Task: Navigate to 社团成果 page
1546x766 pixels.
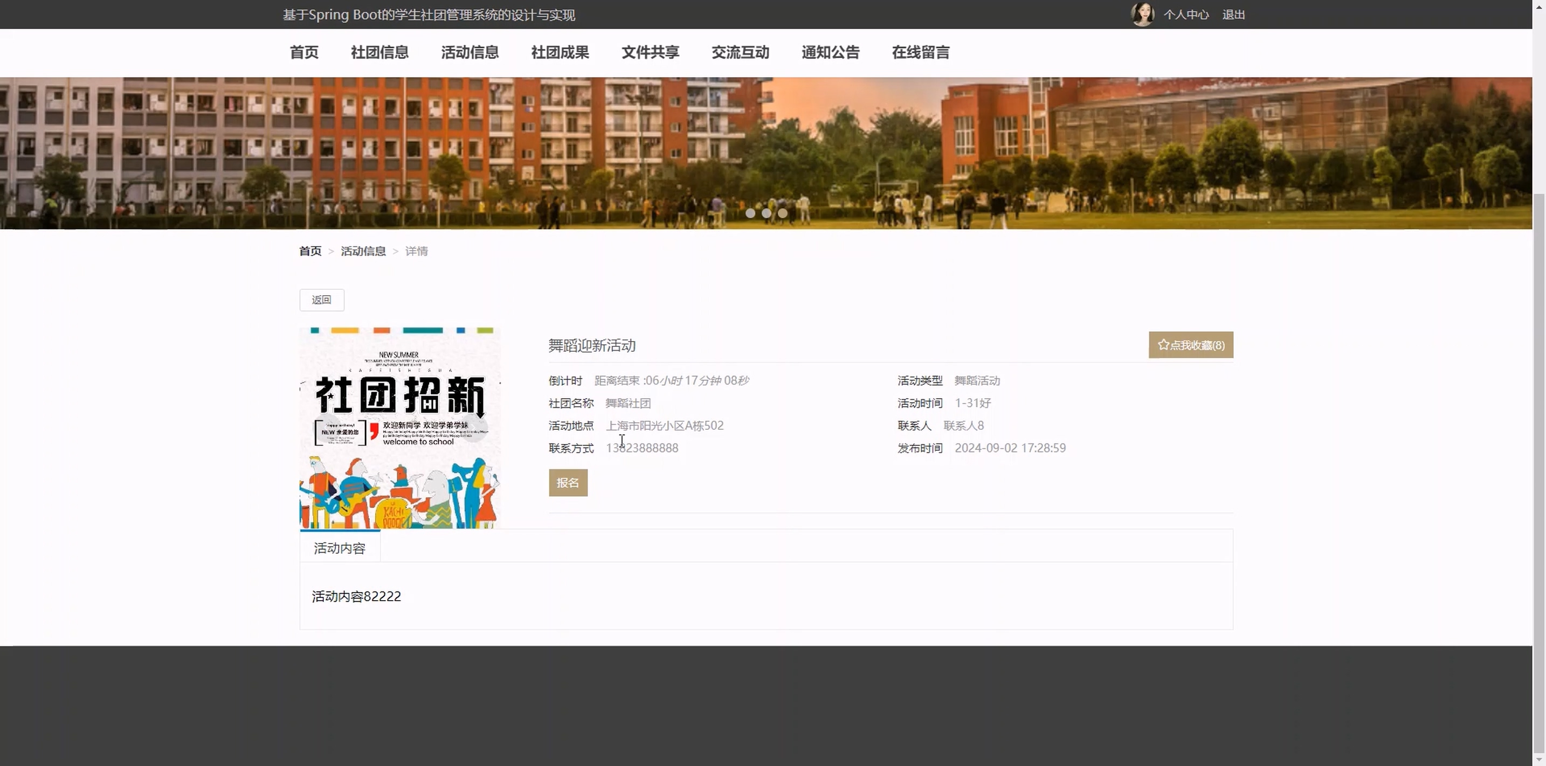Action: [560, 52]
